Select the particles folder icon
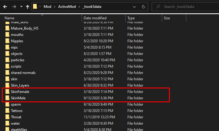The image size is (219, 131). pyautogui.click(x=7, y=60)
